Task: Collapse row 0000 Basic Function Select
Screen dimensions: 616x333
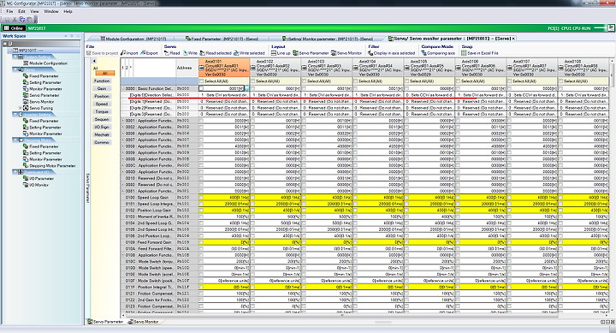Action: click(x=123, y=89)
